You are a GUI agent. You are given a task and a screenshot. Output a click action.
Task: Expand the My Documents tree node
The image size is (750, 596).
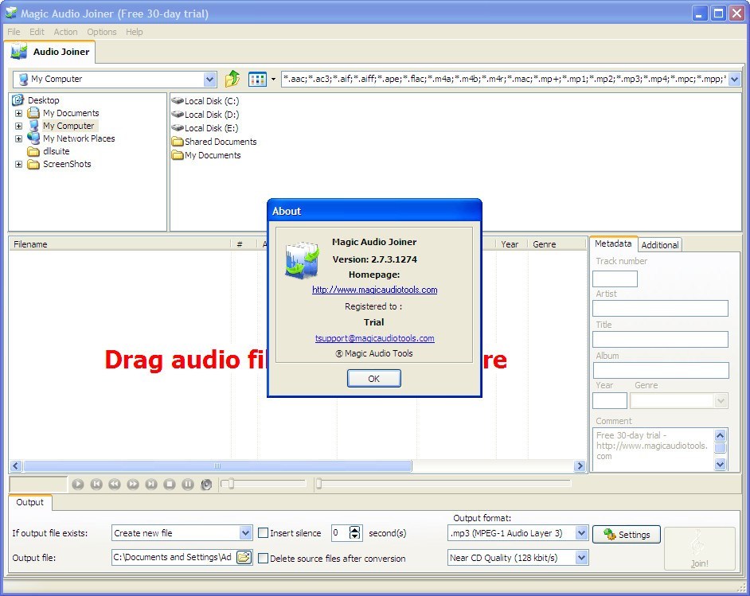click(18, 113)
